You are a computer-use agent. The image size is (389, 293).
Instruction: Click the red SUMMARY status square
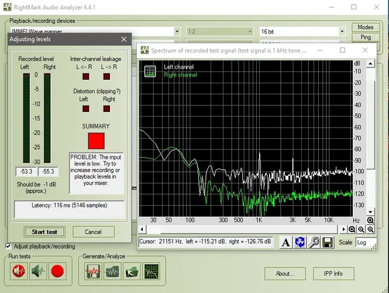coord(96,141)
